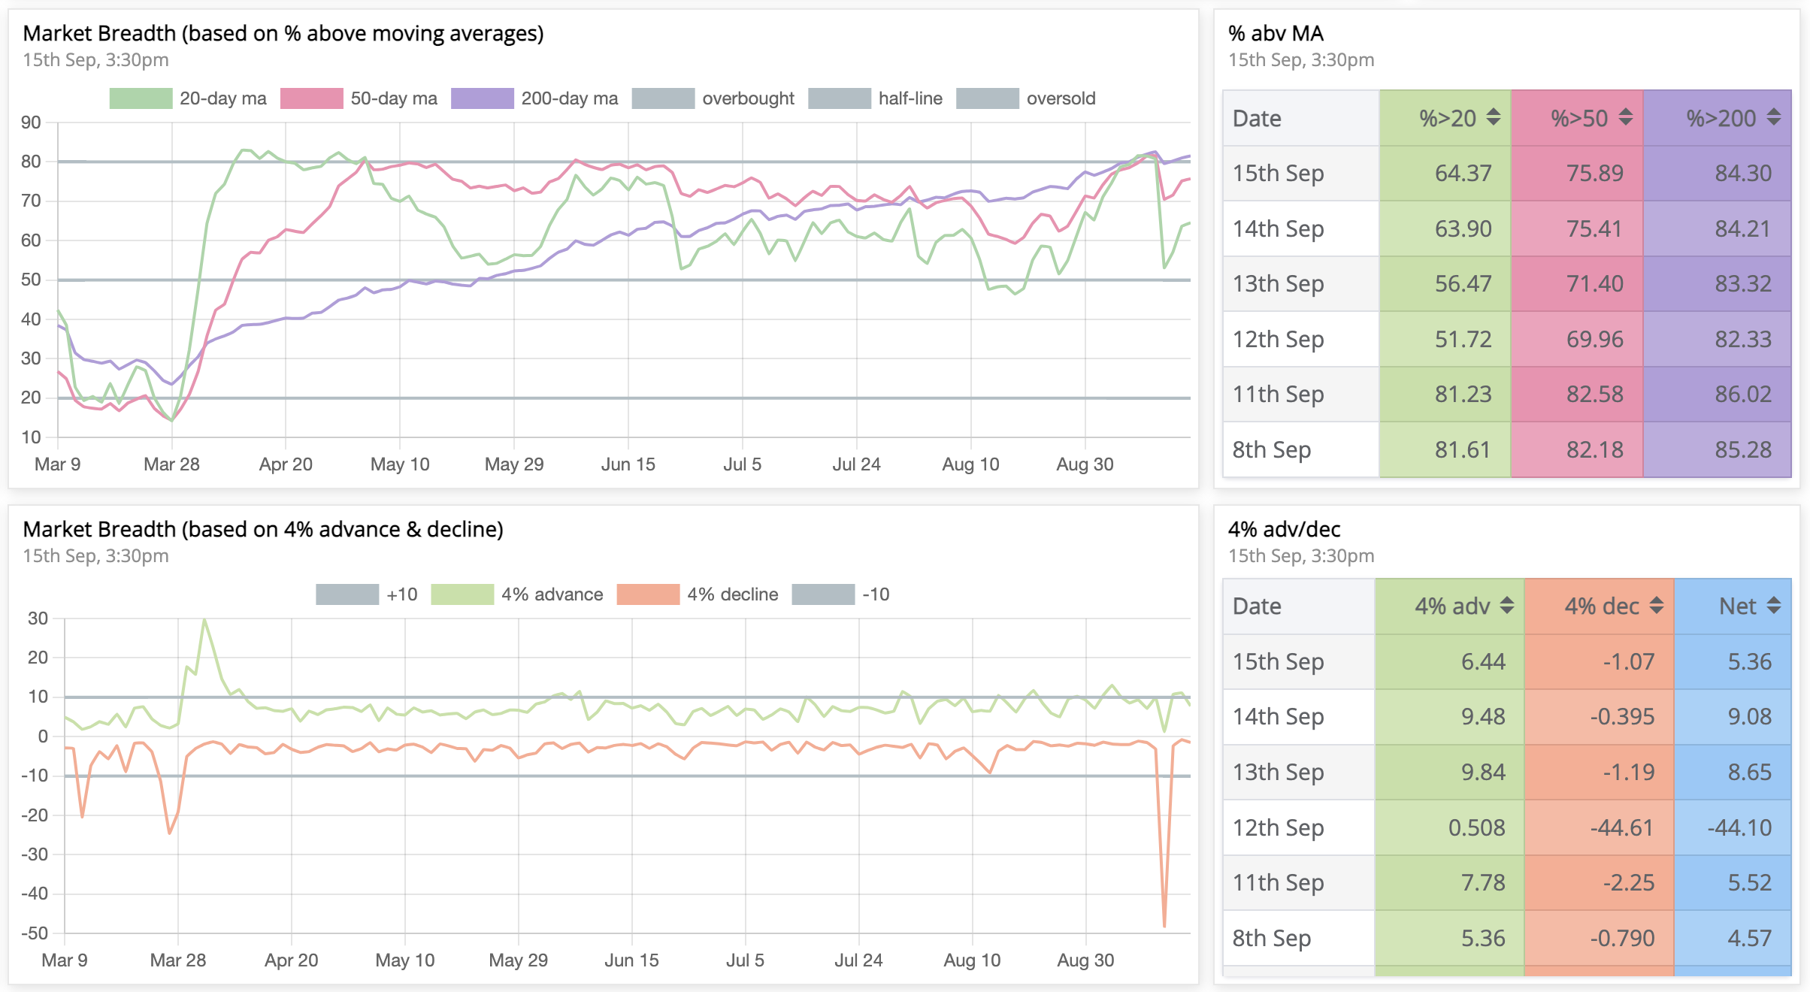
Task: Select 14th Sep row in % abv MA table
Action: tap(1507, 228)
